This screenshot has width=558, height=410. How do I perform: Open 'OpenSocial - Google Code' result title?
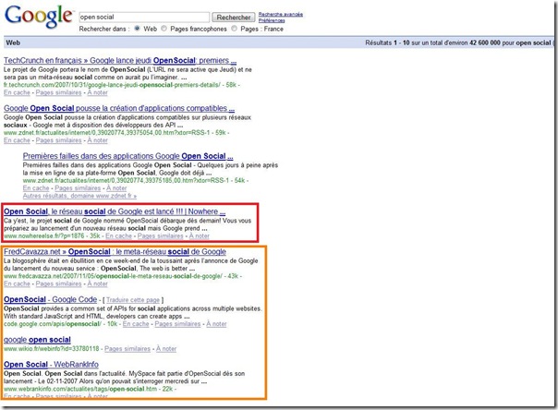tap(50, 299)
